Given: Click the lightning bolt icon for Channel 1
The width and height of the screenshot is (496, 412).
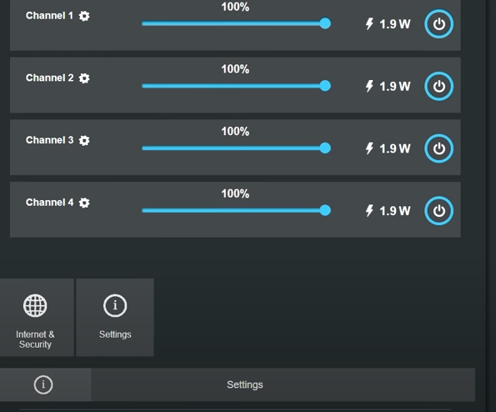Looking at the screenshot, I should (369, 23).
